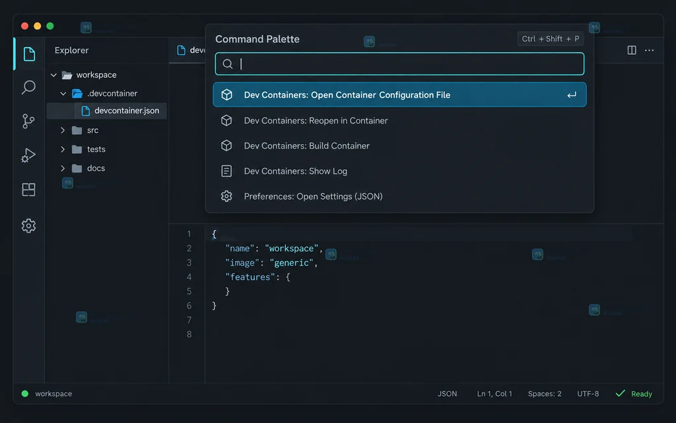Click the Ready checkmark icon in status bar

pos(620,393)
